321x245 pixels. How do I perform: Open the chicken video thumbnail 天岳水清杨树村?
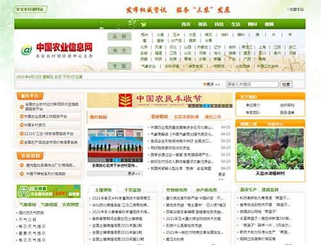(x=270, y=149)
